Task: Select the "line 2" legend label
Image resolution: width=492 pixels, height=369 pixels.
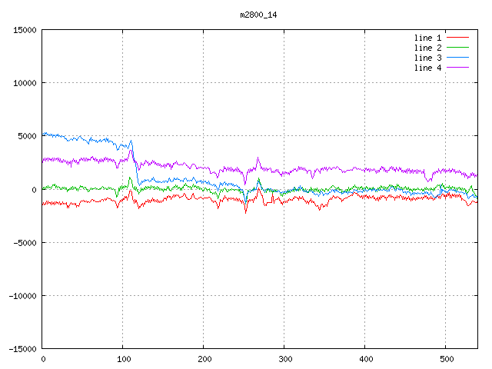Action: (x=427, y=48)
